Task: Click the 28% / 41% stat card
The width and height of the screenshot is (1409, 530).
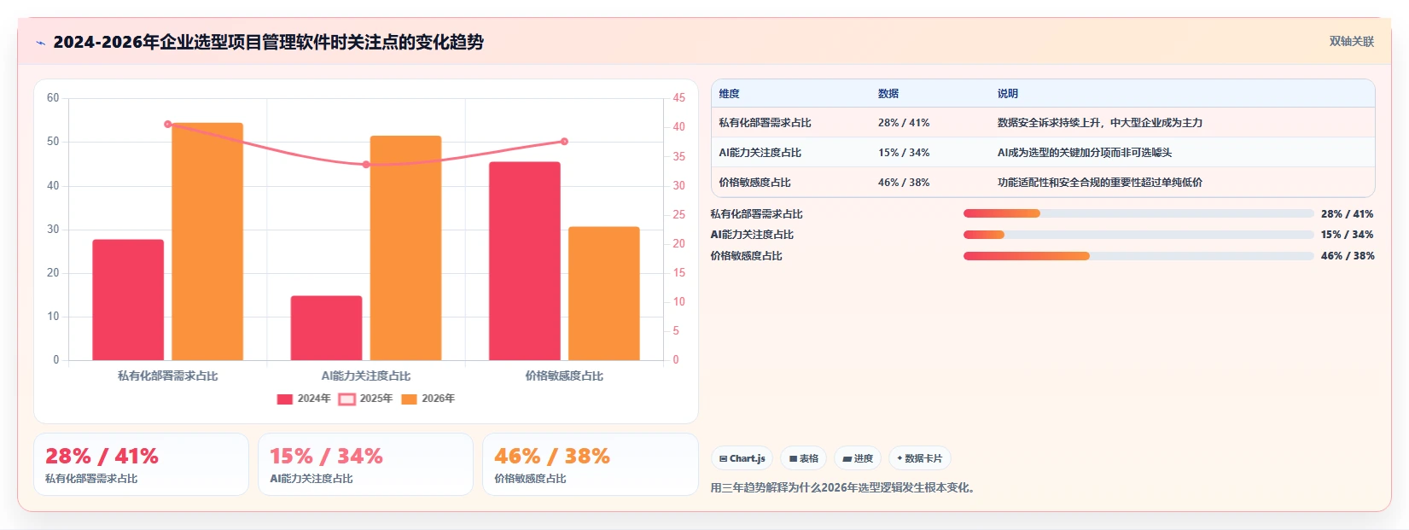Action: pos(141,464)
